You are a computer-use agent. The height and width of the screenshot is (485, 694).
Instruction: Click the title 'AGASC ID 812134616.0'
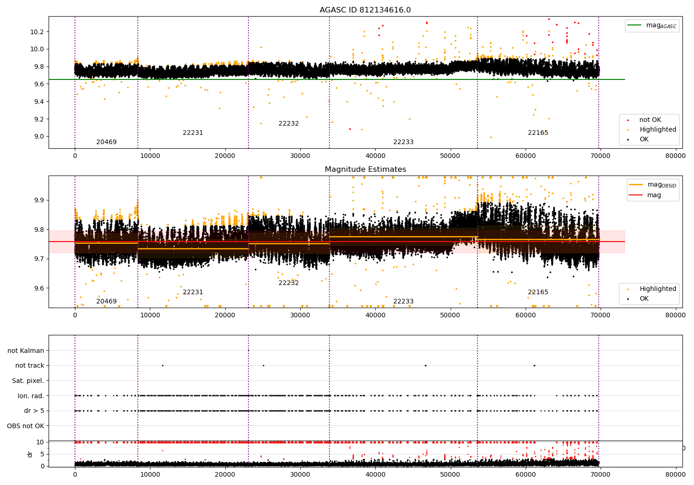coord(365,10)
